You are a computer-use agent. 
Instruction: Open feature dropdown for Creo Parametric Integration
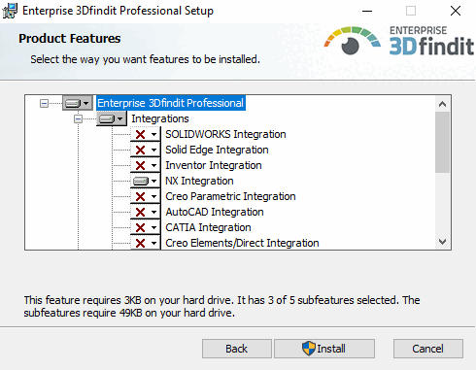(146, 196)
